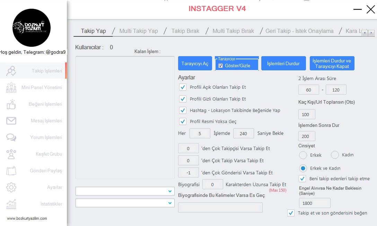Minimize the INSTAGGER V4 window

click(358, 9)
